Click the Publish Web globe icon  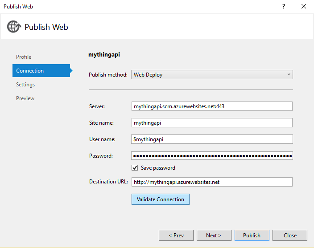[14, 27]
